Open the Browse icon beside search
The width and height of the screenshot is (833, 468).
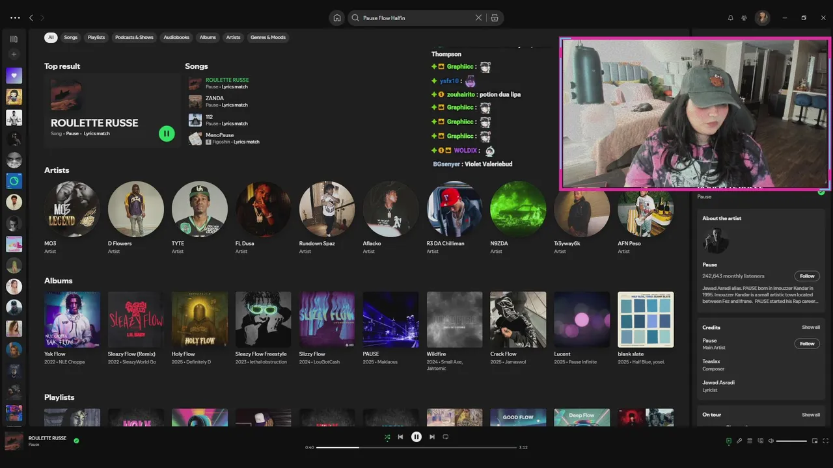[x=495, y=18]
